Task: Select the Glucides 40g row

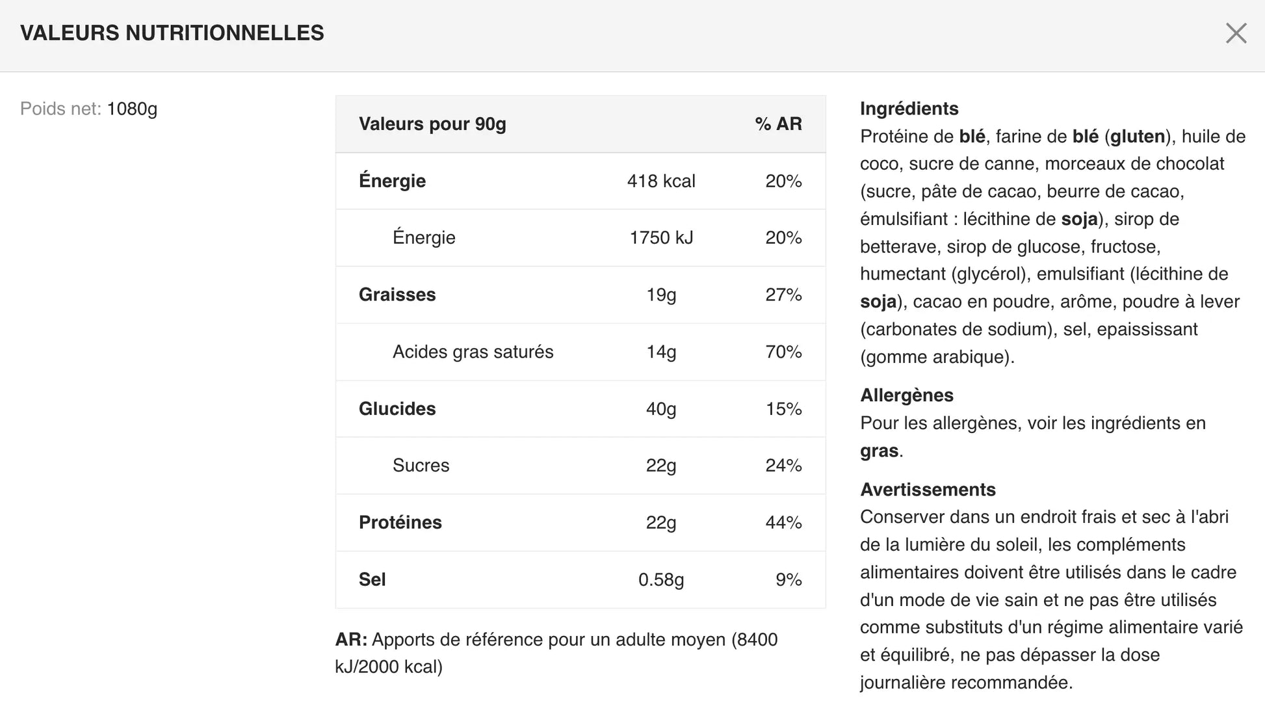Action: coord(580,409)
